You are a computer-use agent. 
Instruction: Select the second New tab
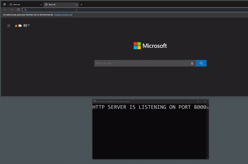(x=61, y=5)
